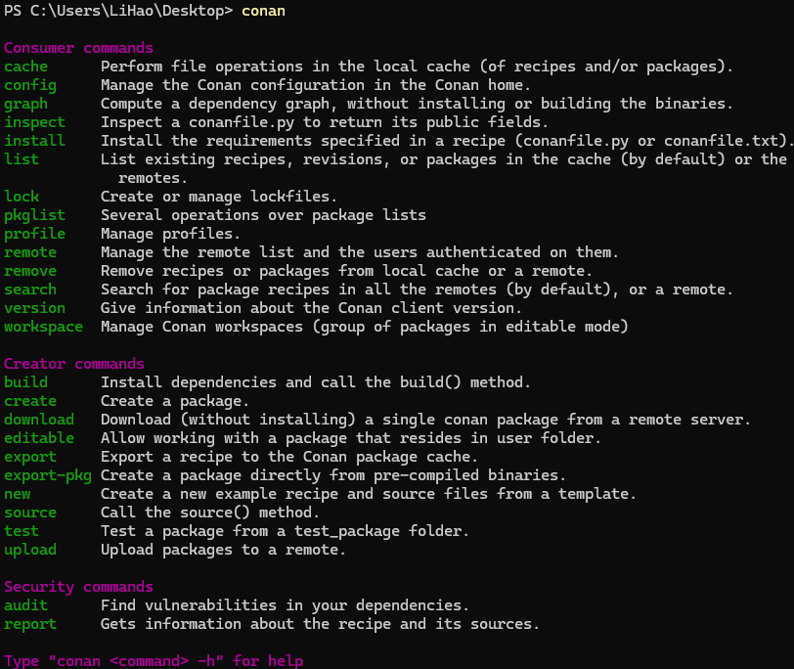Click the 'download' command name
The height and width of the screenshot is (669, 794).
click(39, 420)
